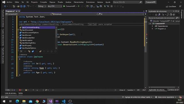
Task: Follow the localhost api/Employees URL link
Action: coord(51,22)
